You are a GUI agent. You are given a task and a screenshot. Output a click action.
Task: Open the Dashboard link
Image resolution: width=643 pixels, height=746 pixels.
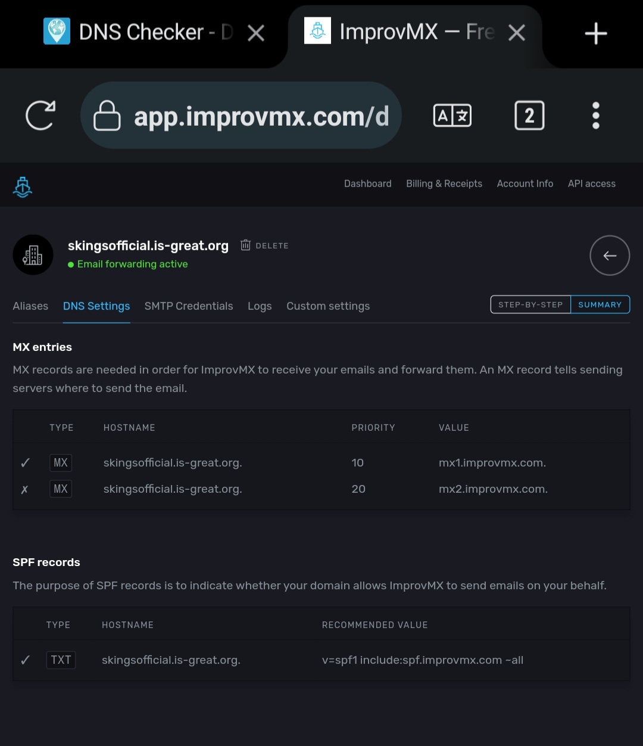[368, 184]
